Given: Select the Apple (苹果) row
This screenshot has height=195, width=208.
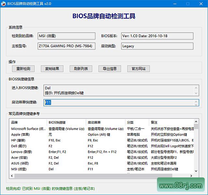Looking at the screenshot, I should coord(101,135).
